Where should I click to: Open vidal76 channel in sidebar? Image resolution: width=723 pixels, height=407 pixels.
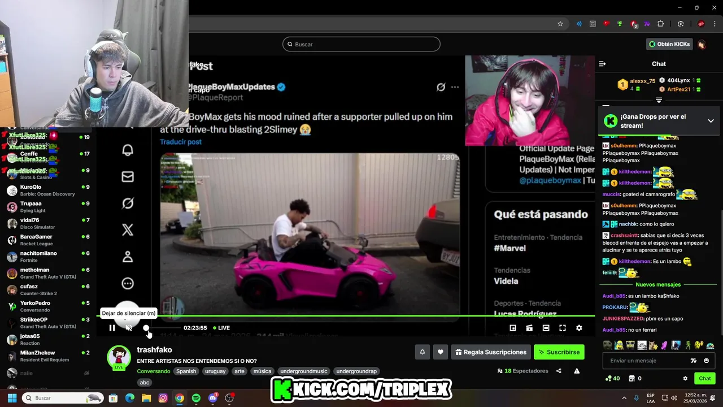(x=47, y=223)
